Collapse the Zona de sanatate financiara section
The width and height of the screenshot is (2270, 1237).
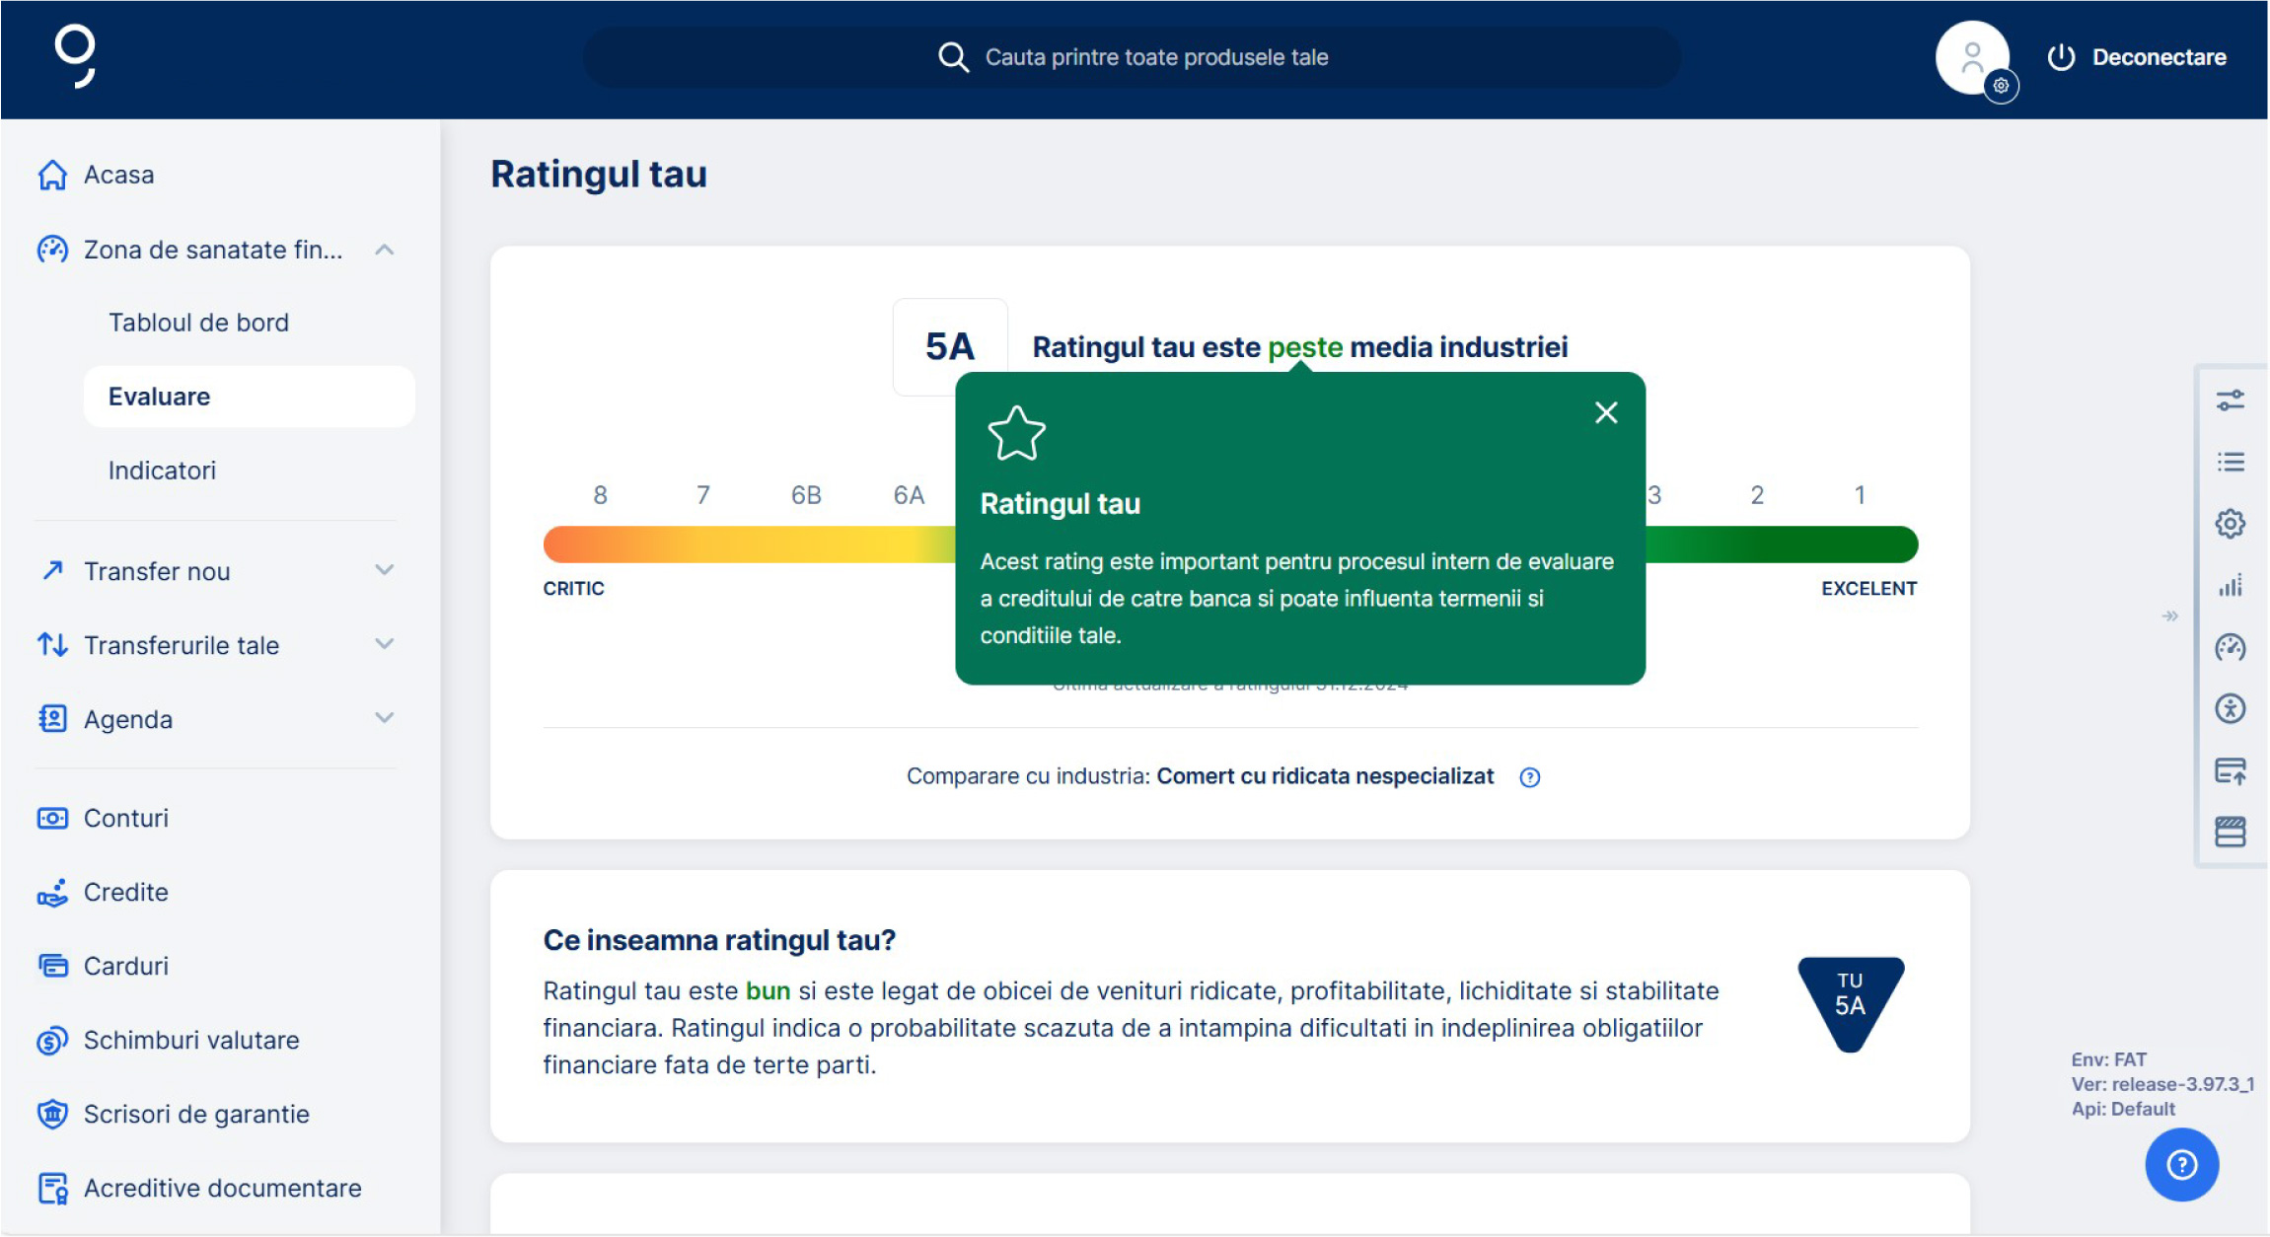pos(385,250)
